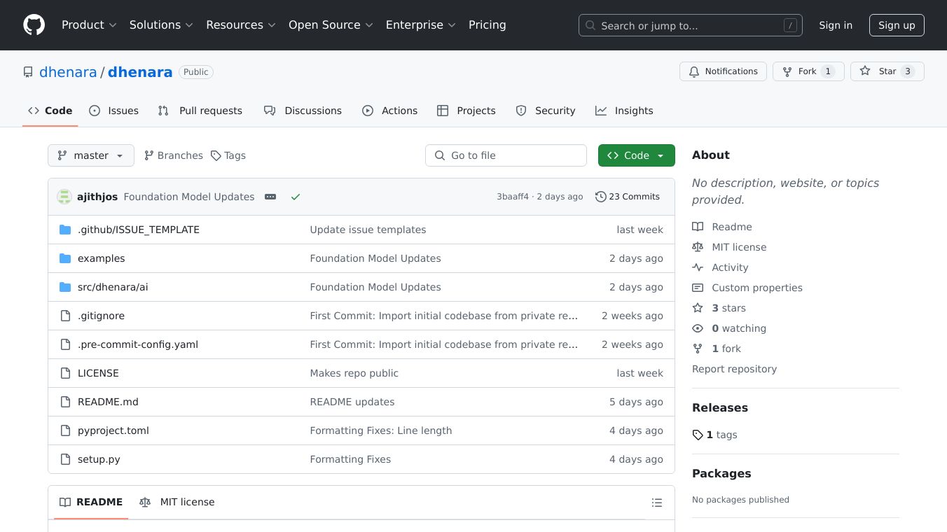This screenshot has height=532, width=947.
Task: Click the green commit status checkmark
Action: (296, 197)
